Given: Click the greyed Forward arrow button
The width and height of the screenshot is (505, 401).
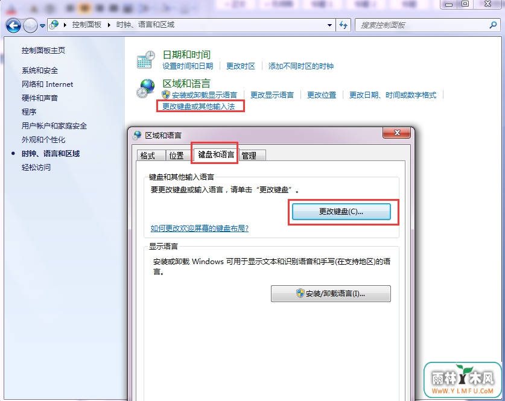Looking at the screenshot, I should coord(31,25).
